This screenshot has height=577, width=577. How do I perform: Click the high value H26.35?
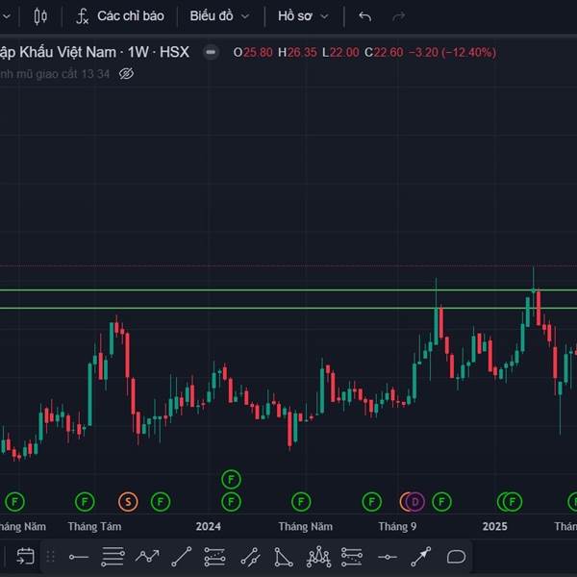pos(297,52)
